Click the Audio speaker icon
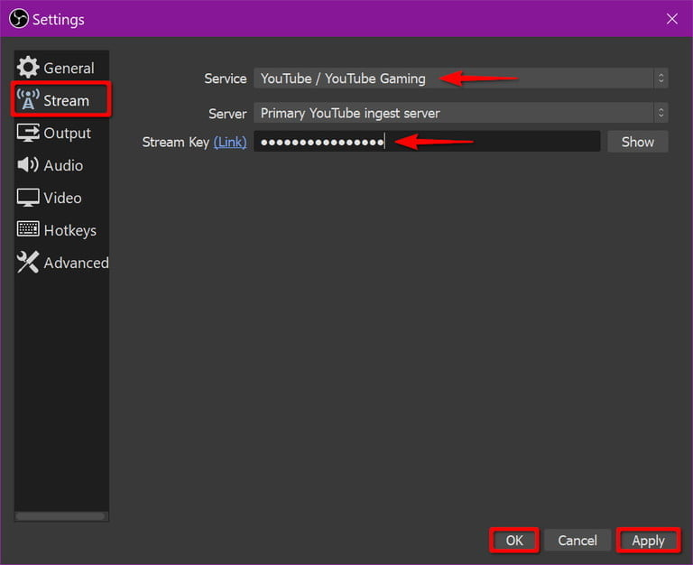This screenshot has width=693, height=565. coord(28,164)
